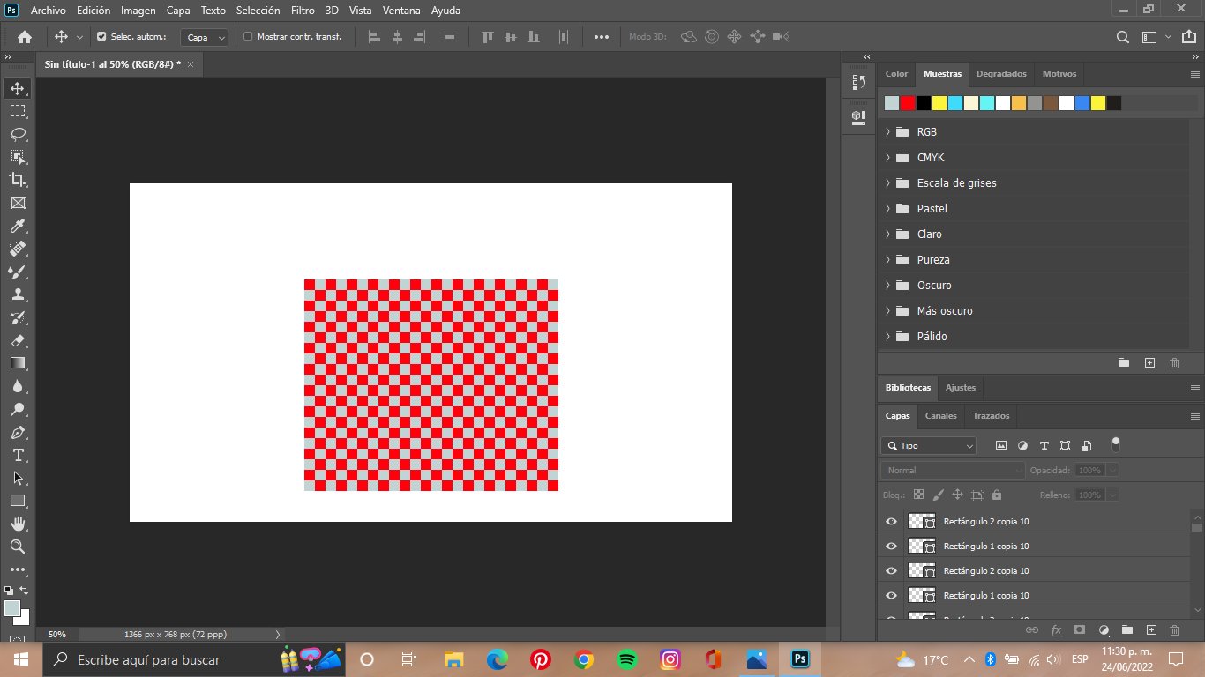Click the red color swatch
This screenshot has width=1205, height=677.
908,103
